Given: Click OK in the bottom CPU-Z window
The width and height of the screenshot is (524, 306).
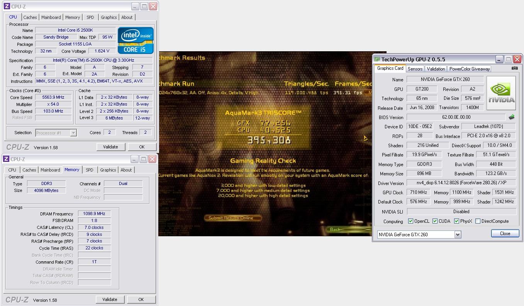Looking at the screenshot, I should point(141,299).
